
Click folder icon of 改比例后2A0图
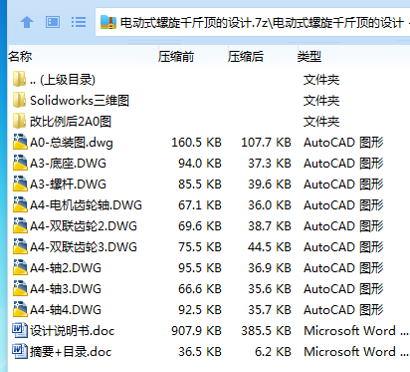[x=19, y=121]
